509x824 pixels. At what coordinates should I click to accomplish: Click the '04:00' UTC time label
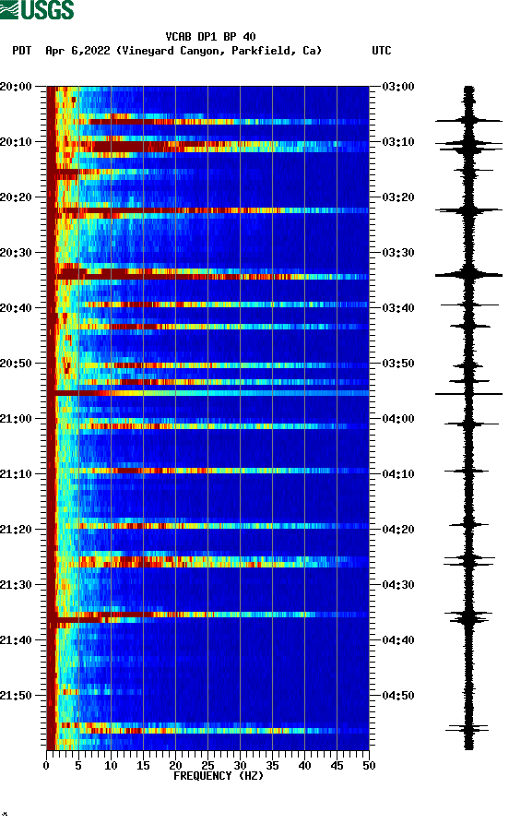pos(398,419)
